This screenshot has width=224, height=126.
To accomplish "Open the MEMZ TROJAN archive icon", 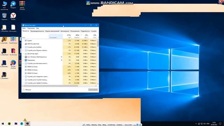I will pos(22,6).
